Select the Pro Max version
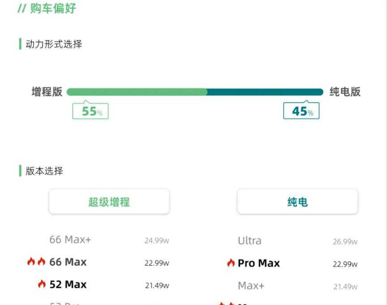Image resolution: width=387 pixels, height=305 pixels. tap(258, 263)
